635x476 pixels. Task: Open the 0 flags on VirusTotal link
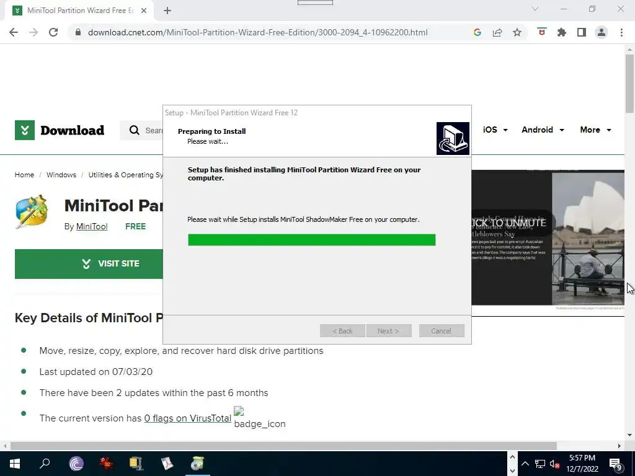(188, 418)
